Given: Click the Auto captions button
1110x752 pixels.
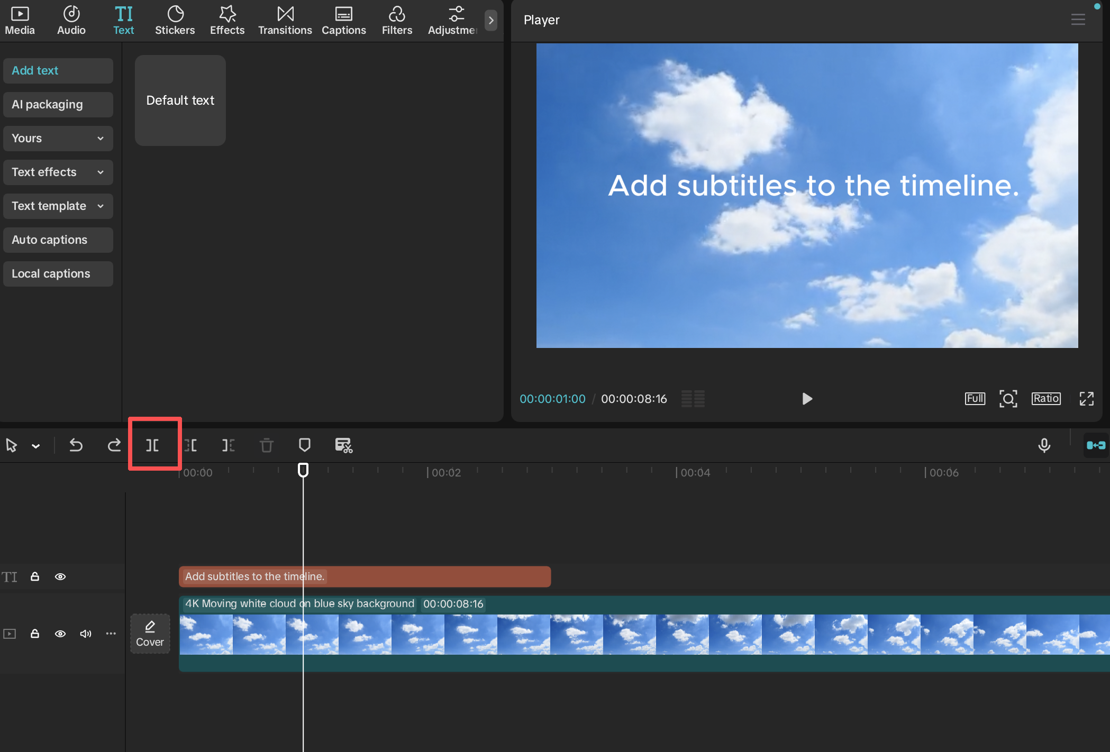Looking at the screenshot, I should [x=58, y=240].
